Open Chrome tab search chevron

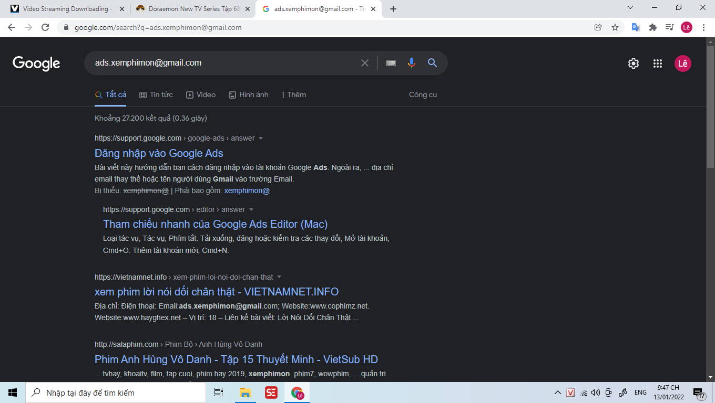point(631,8)
